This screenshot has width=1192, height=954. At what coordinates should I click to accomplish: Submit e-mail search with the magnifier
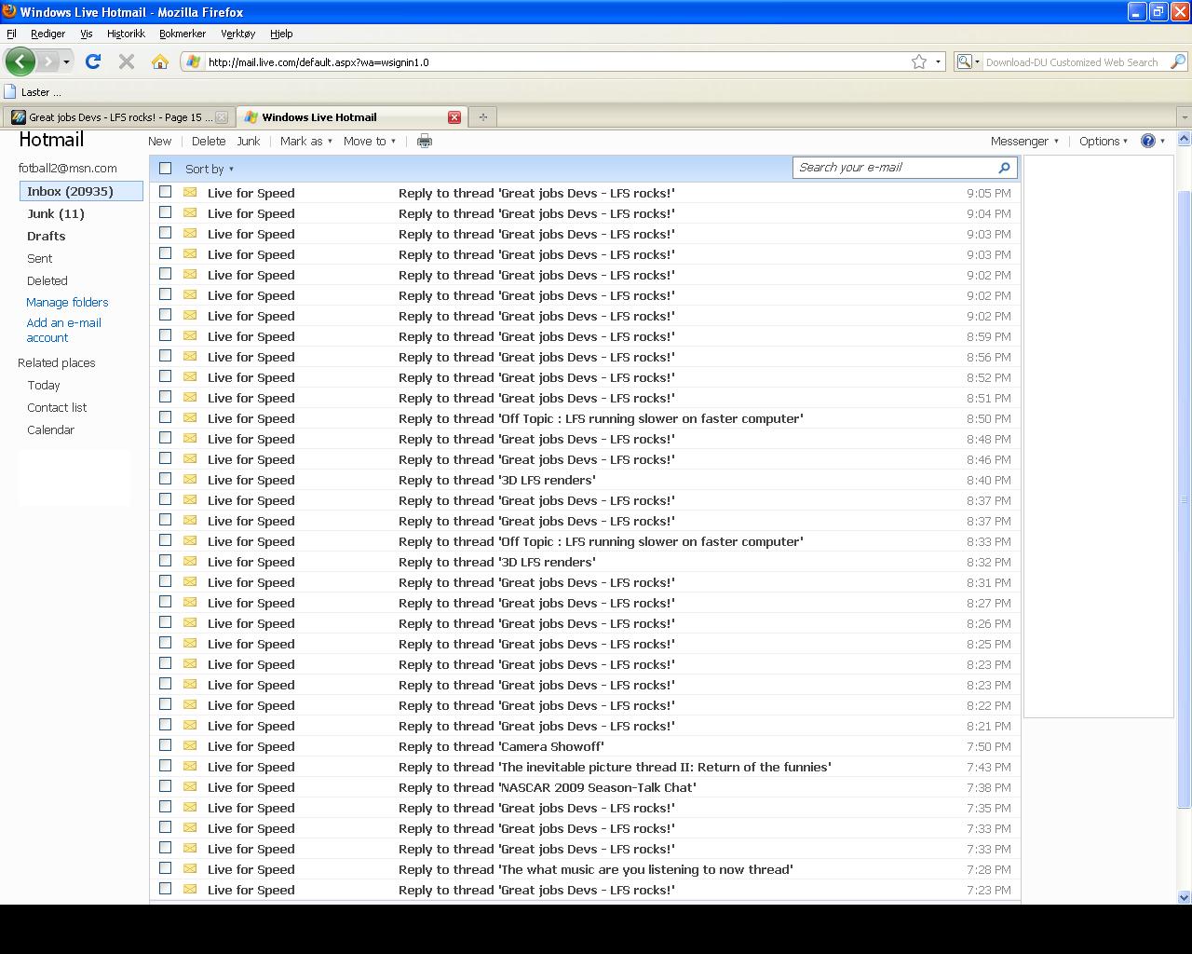(x=1004, y=168)
